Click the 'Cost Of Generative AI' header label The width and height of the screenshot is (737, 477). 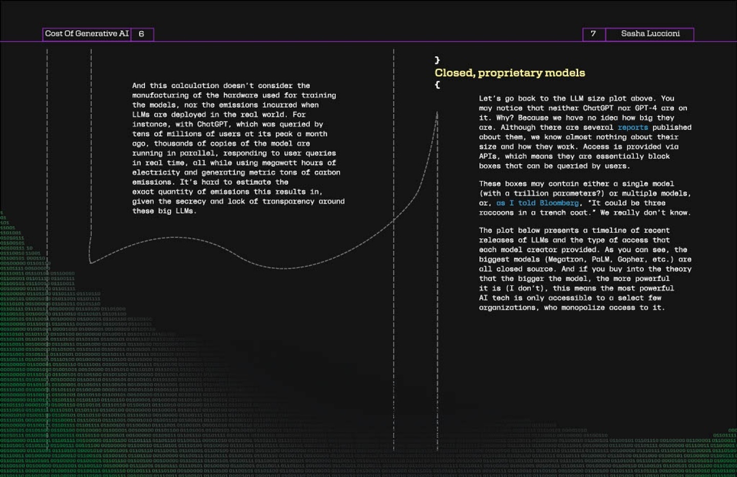point(86,34)
